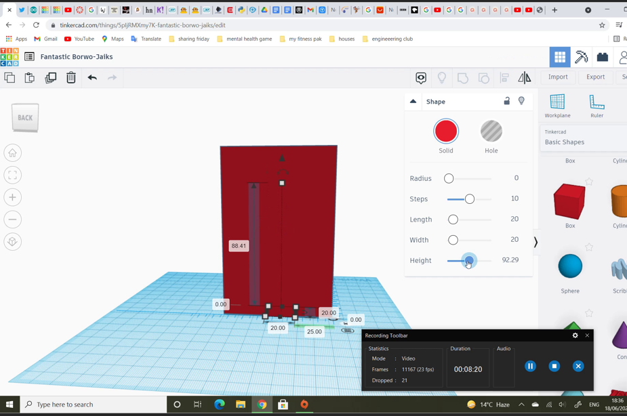Click the Duplicate and repeat icon
The image size is (627, 416).
click(51, 78)
